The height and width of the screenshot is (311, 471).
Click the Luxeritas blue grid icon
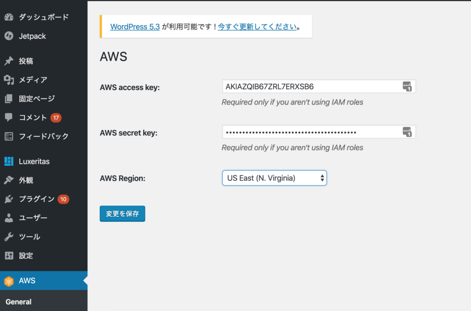pos(9,161)
